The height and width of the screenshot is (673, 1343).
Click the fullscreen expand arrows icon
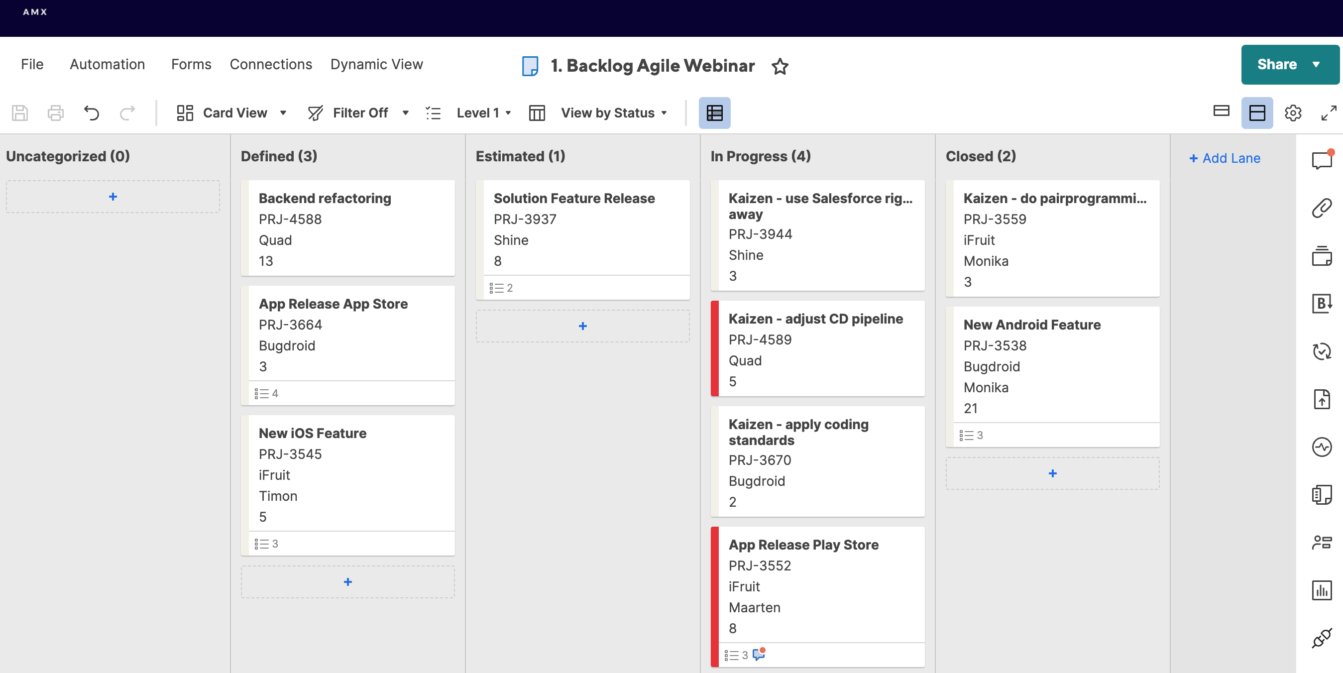coord(1328,112)
